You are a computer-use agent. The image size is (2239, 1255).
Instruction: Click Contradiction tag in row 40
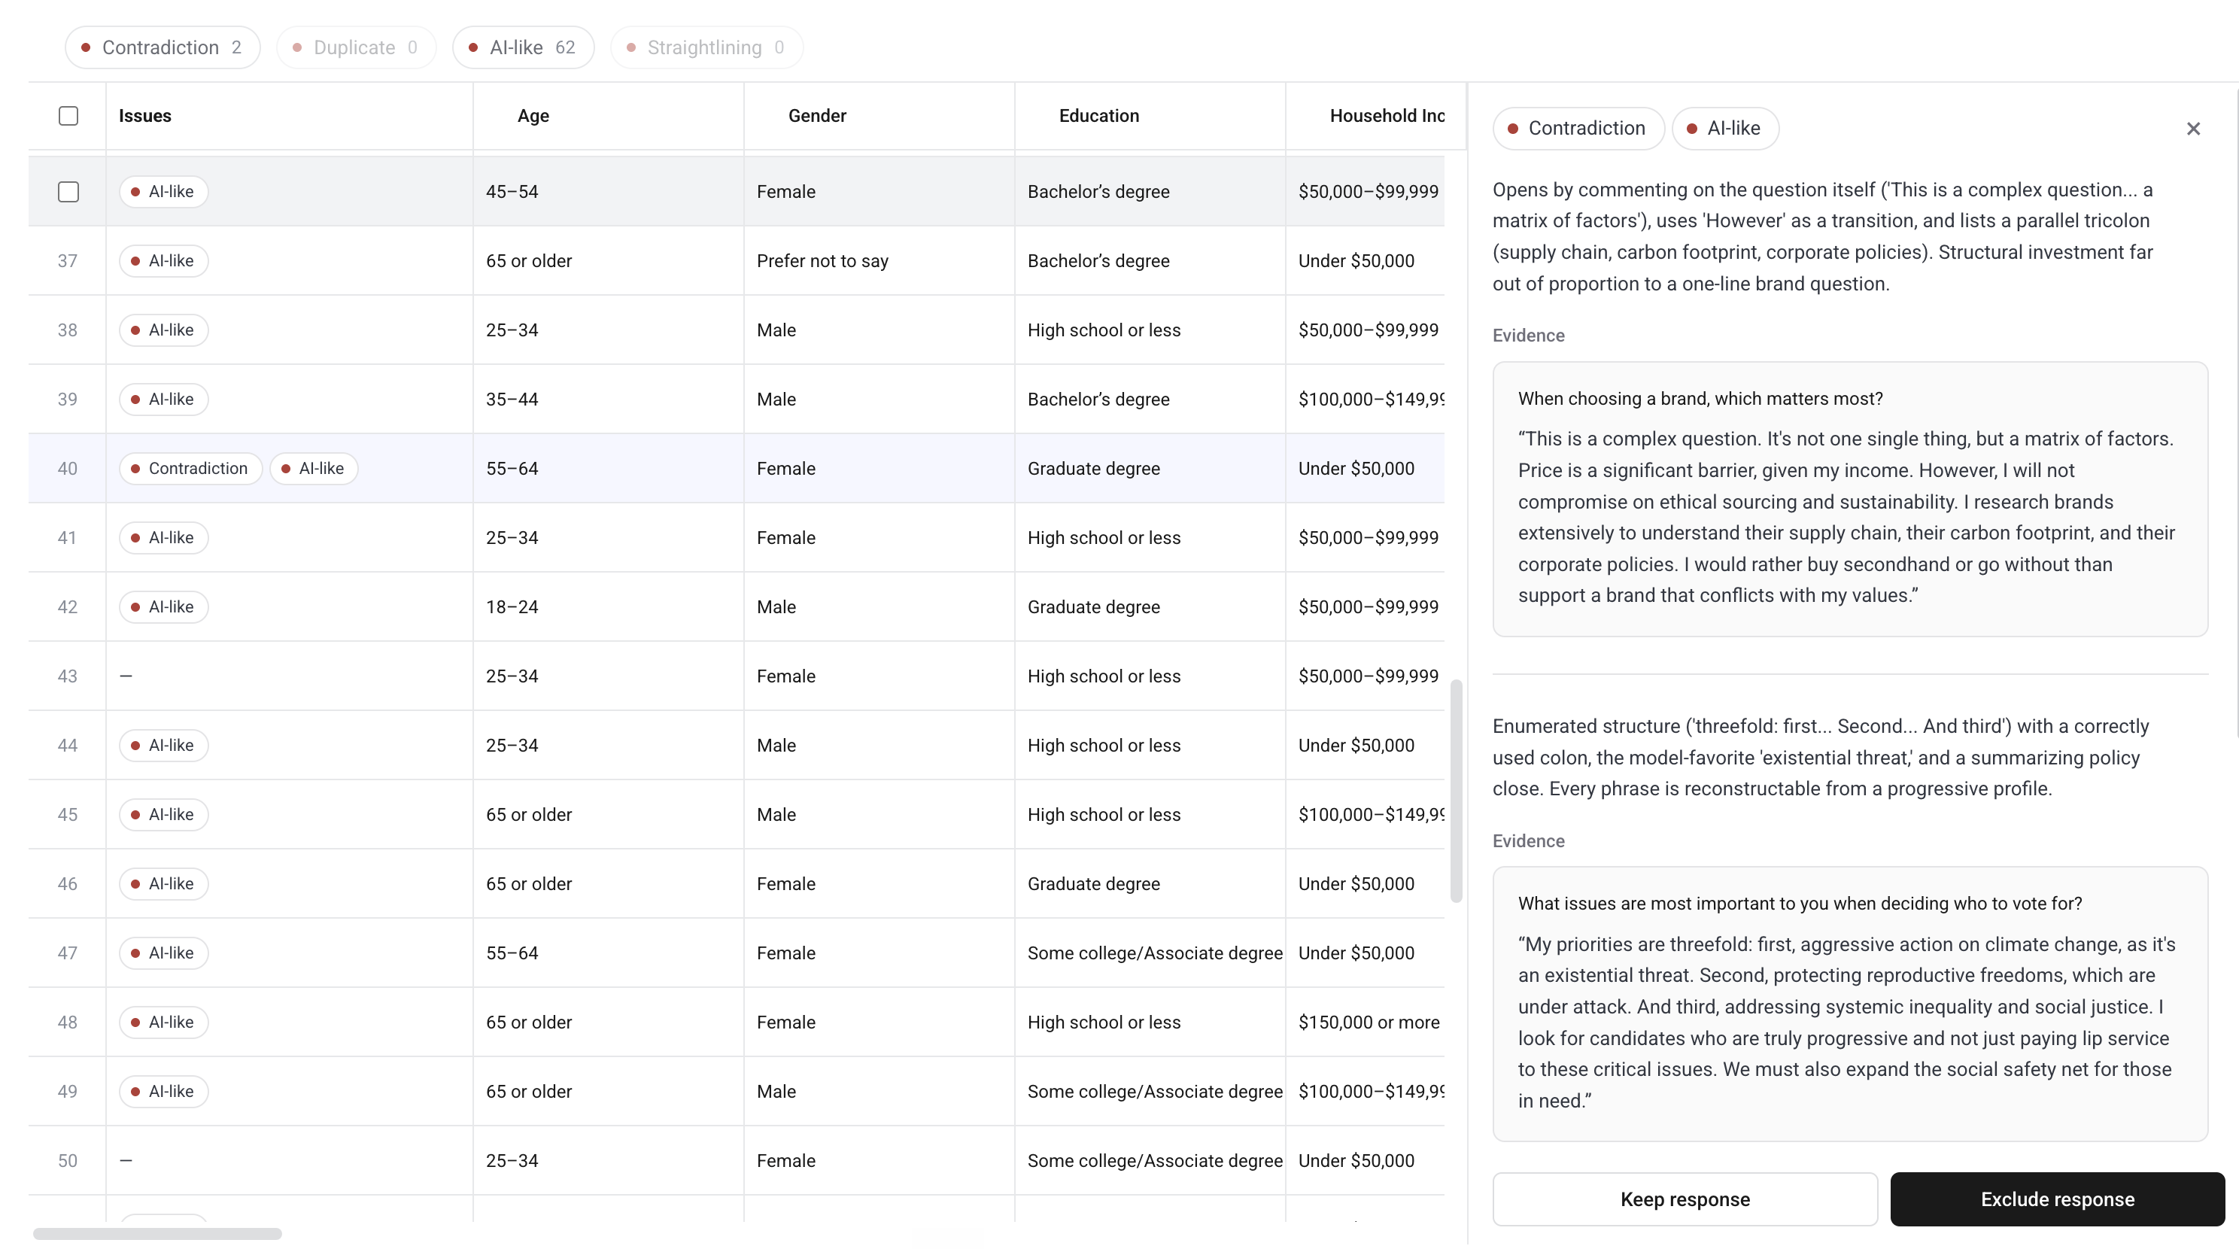[x=190, y=469]
